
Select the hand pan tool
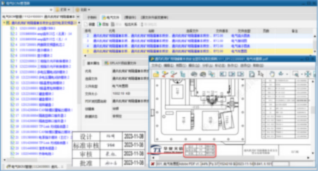272,74
